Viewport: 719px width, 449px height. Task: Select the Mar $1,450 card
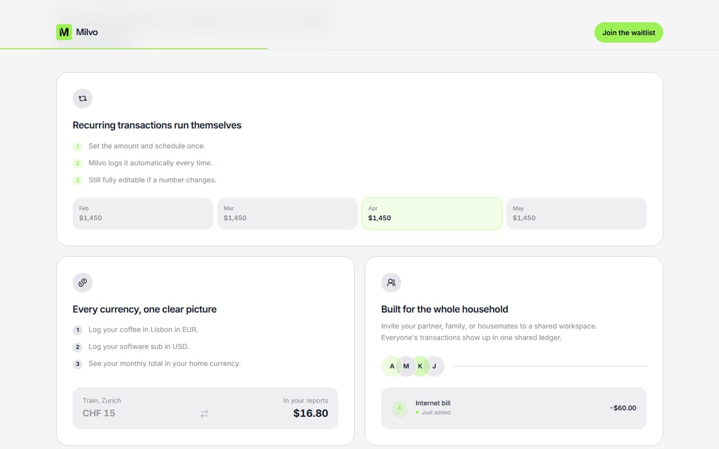click(288, 214)
